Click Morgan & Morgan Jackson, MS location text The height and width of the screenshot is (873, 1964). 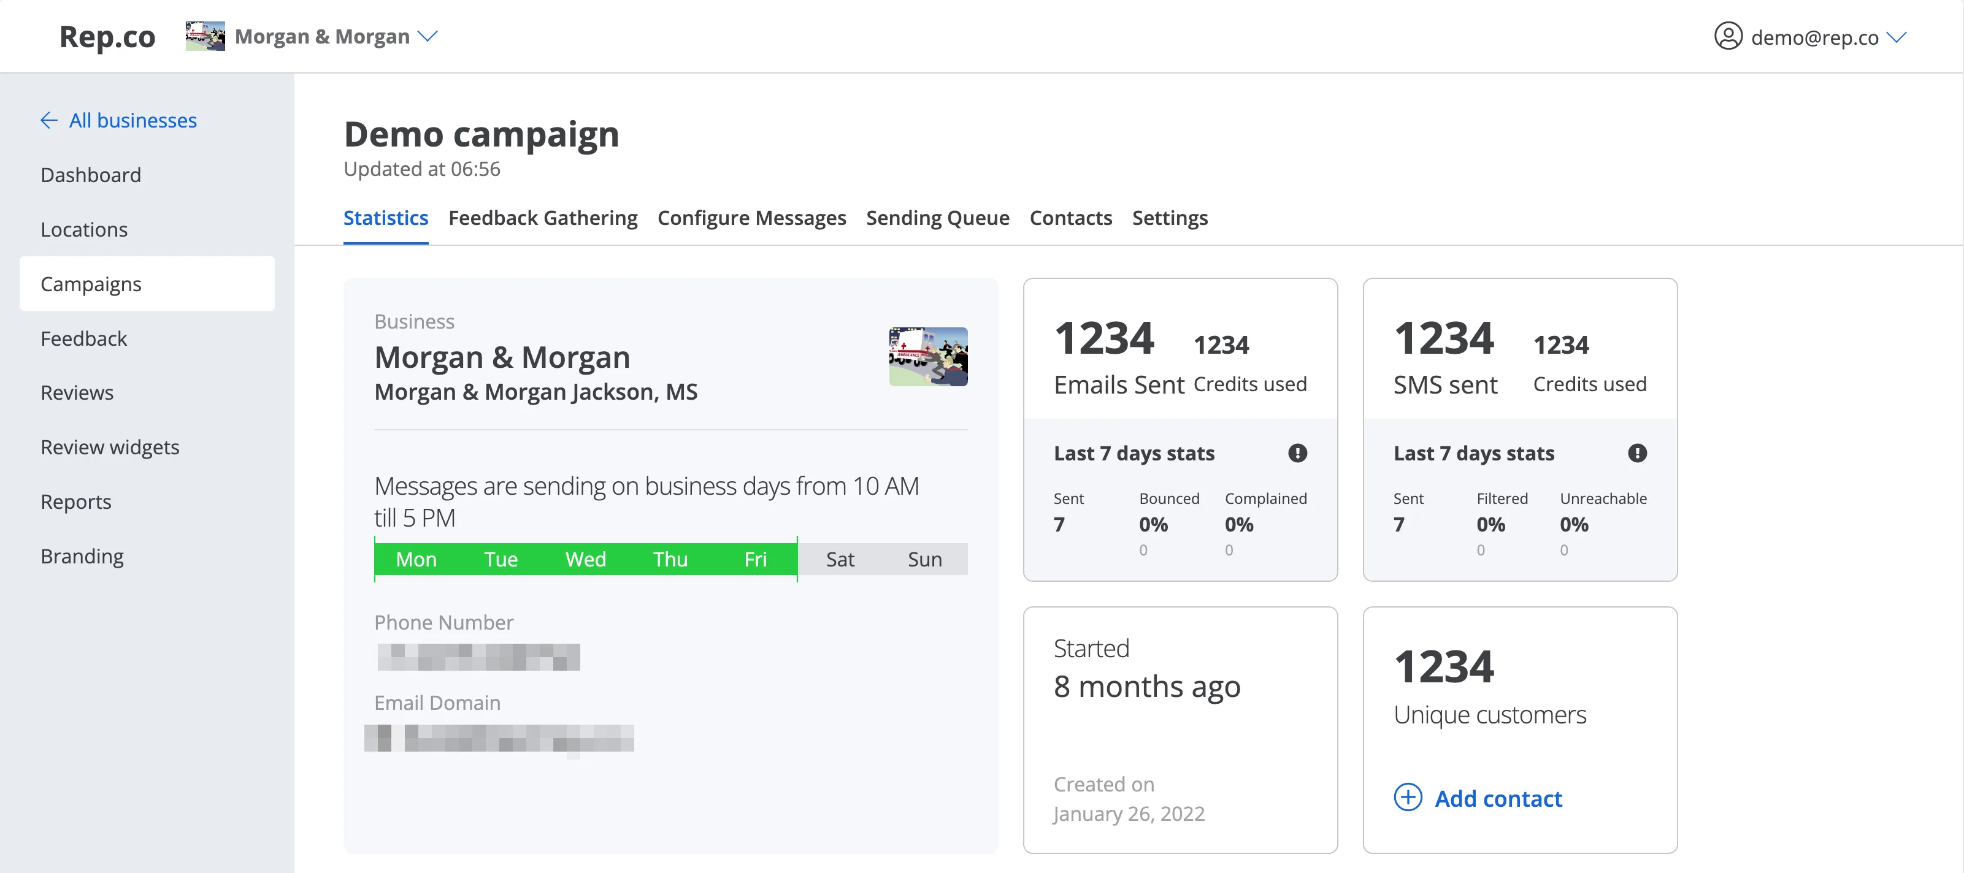(x=536, y=392)
